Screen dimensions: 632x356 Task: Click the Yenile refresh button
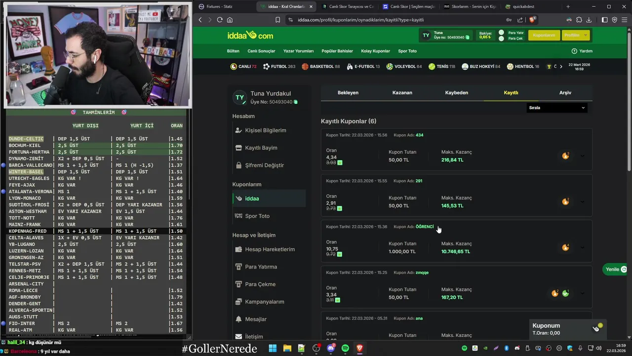(616, 269)
